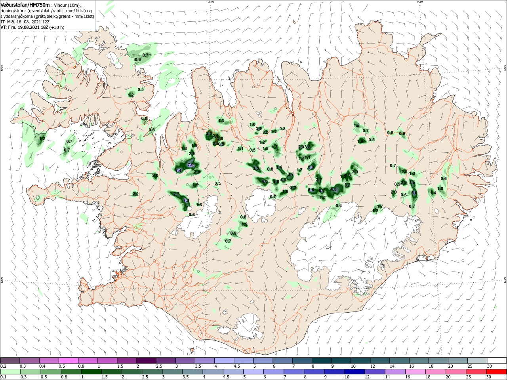Pick the dark blue 10 mm rain legend swatch
The width and height of the screenshot is (507, 380).
pyautogui.click(x=354, y=372)
